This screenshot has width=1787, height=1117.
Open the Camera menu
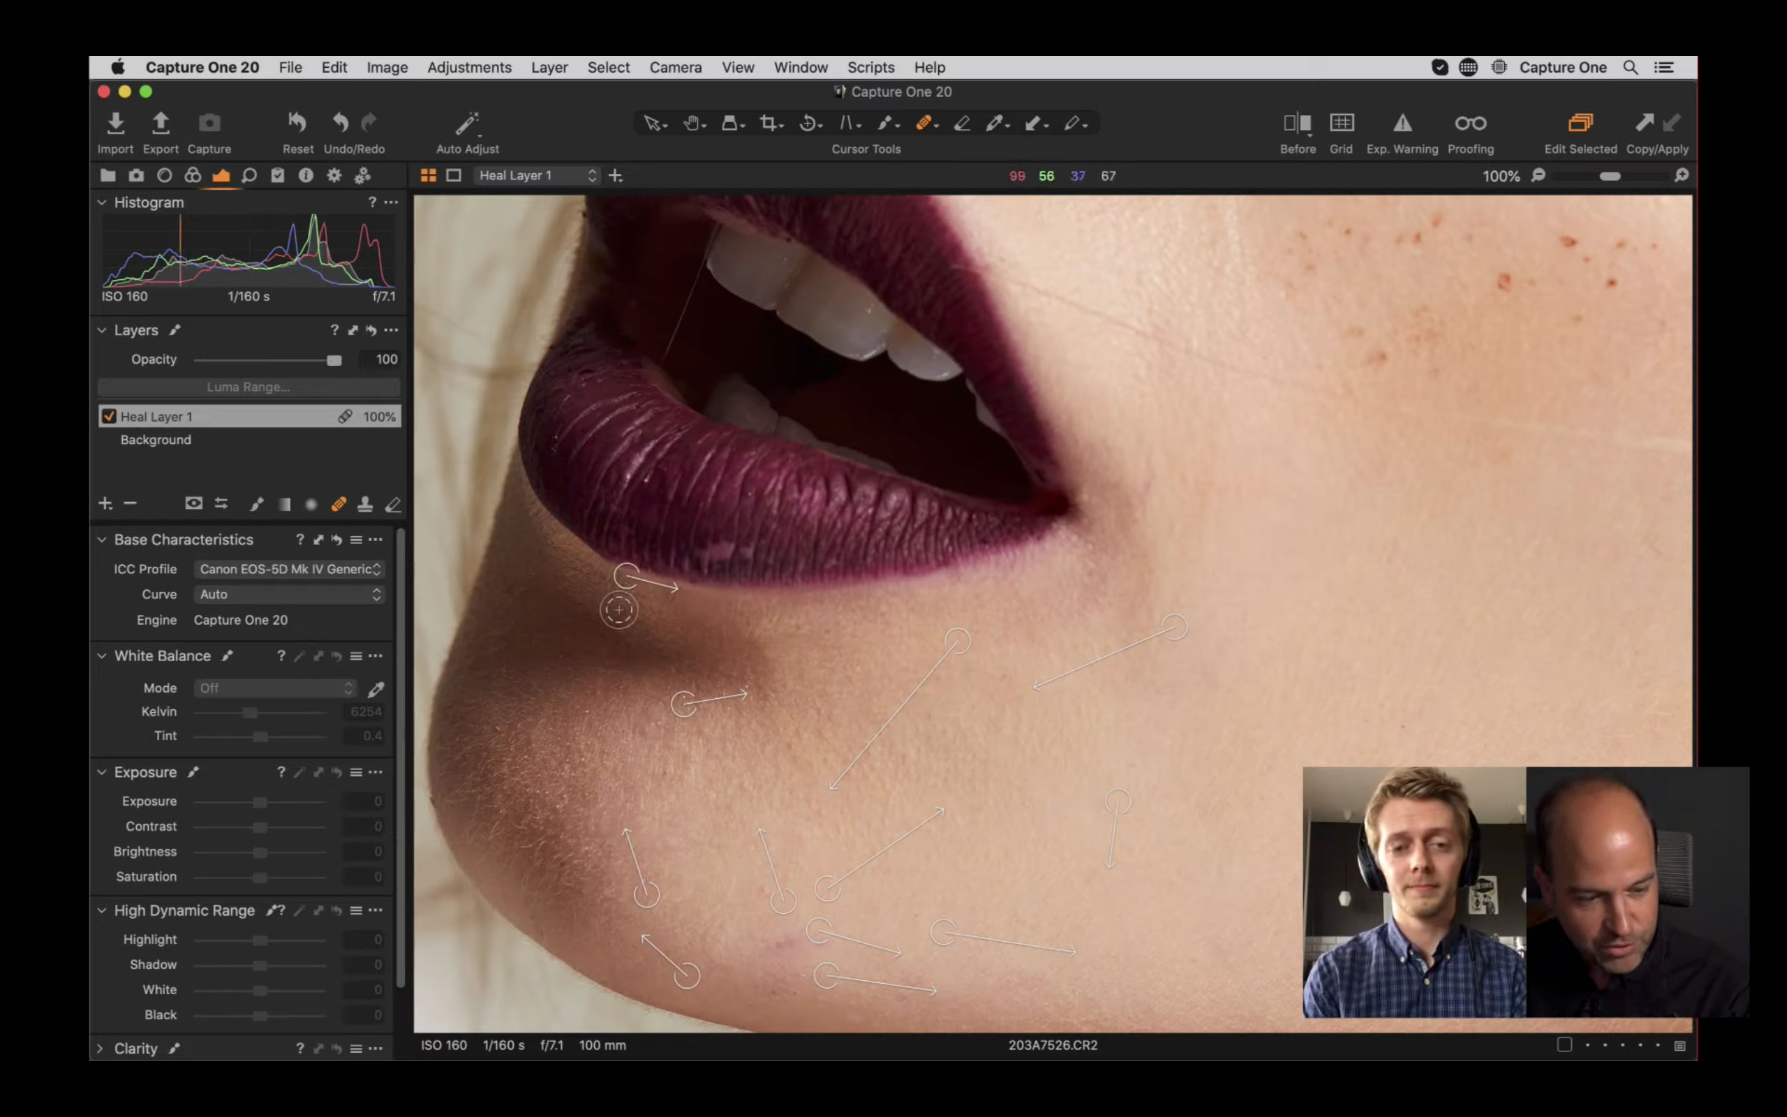tap(676, 67)
